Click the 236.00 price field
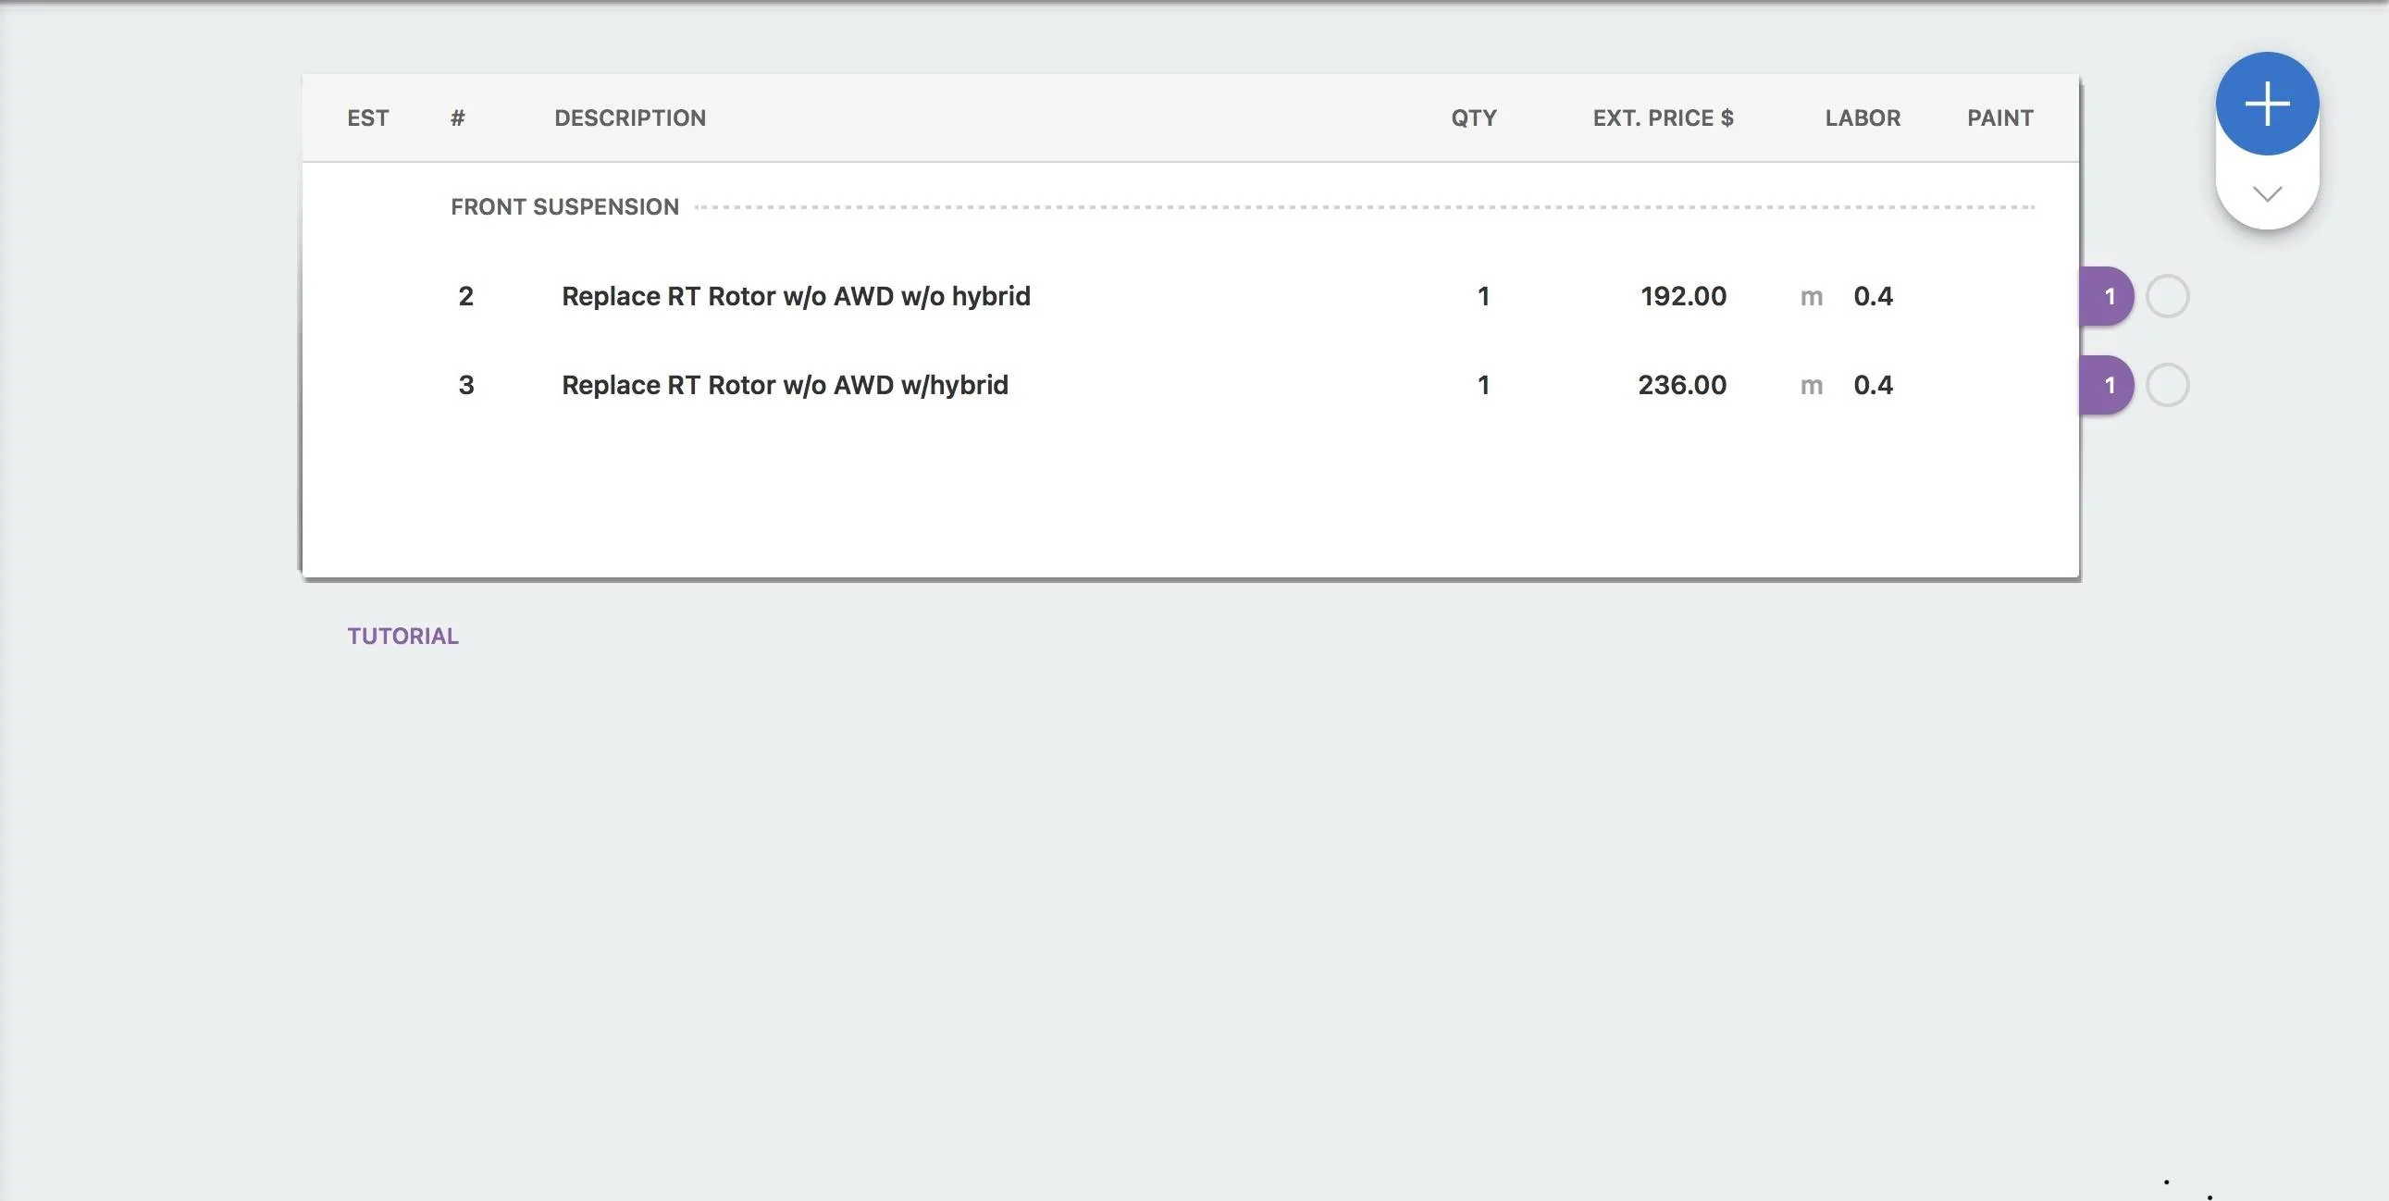 1681,385
